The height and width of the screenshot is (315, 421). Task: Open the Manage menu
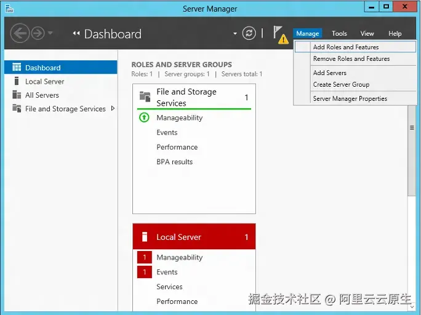click(x=307, y=34)
